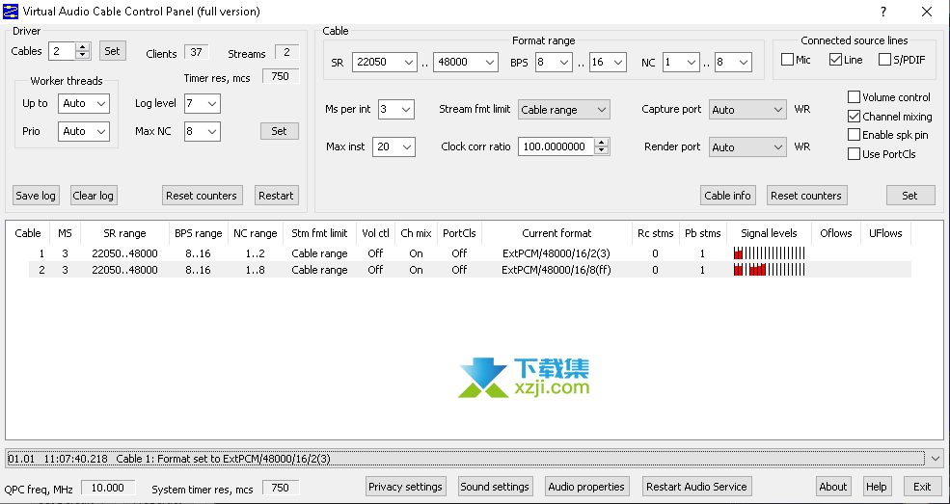Click Set button beside Max NC in Driver
Viewport: 950px width, 504px height.
[x=280, y=131]
